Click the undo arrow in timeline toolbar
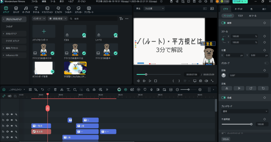The width and height of the screenshot is (271, 142). click(x=42, y=90)
